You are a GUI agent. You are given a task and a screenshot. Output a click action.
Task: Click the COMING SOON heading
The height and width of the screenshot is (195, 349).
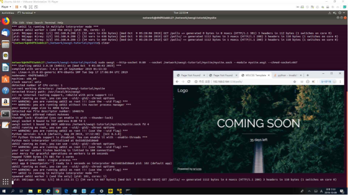click(x=258, y=123)
